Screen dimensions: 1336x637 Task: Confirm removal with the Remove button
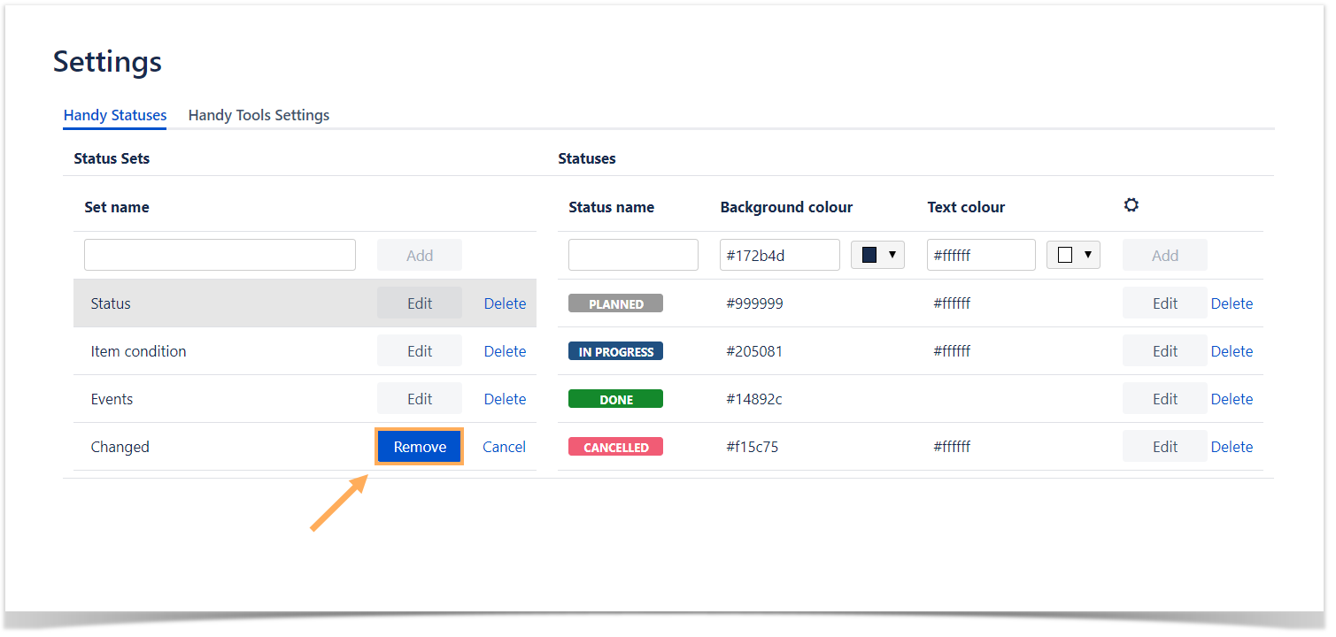[x=420, y=447]
